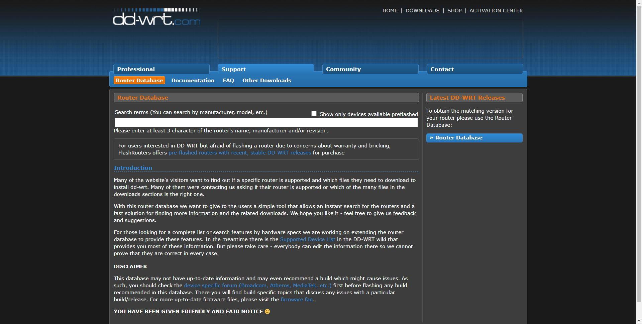
Task: Visit the SHOP link
Action: (x=454, y=11)
